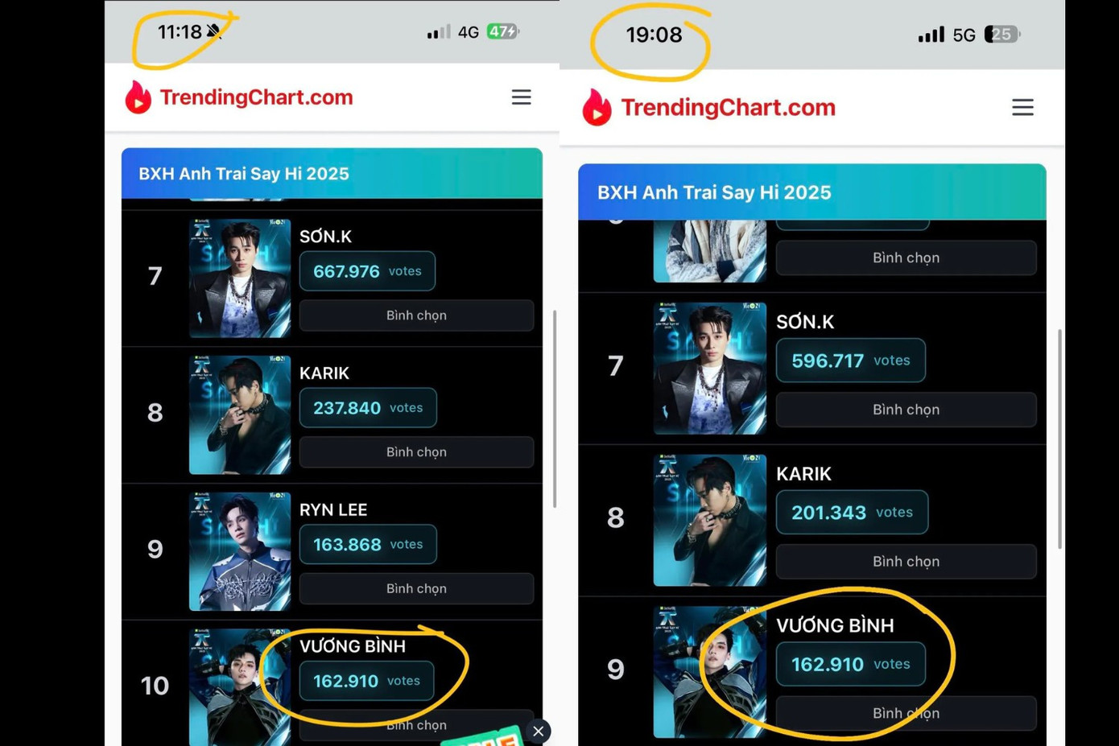Viewport: 1119px width, 746px height.
Task: Open hamburger menu on right phone screen
Action: click(1022, 107)
